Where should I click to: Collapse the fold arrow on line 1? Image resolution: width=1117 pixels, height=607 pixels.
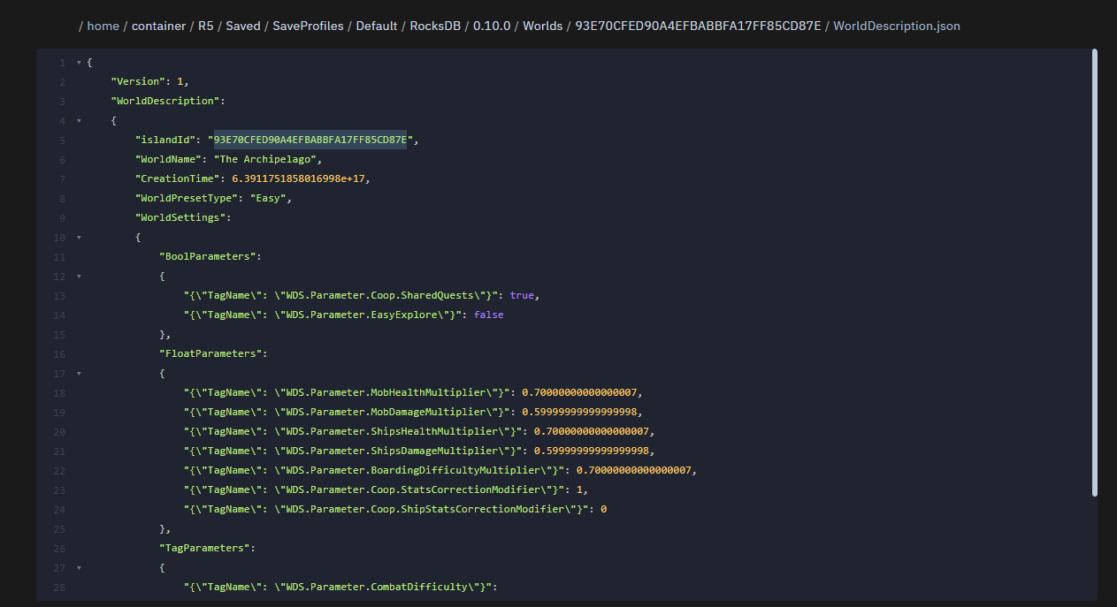[79, 62]
